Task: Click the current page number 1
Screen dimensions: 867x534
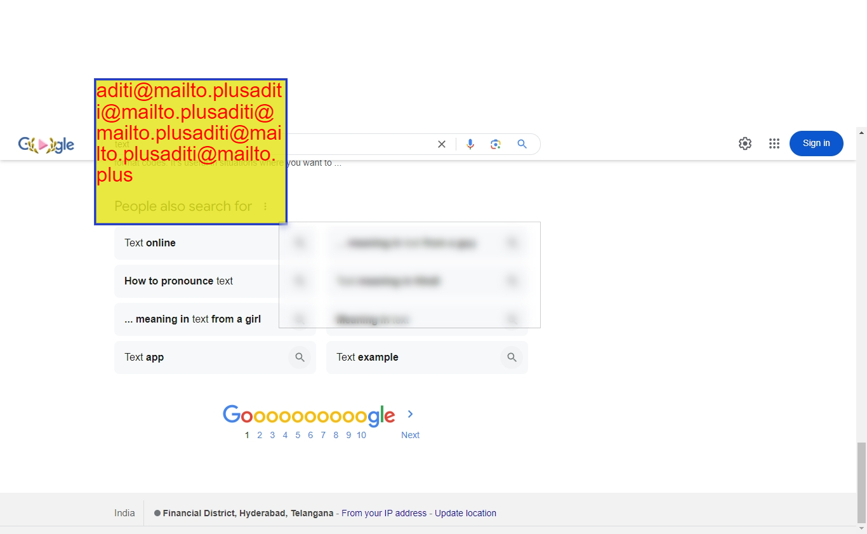Action: [x=247, y=435]
